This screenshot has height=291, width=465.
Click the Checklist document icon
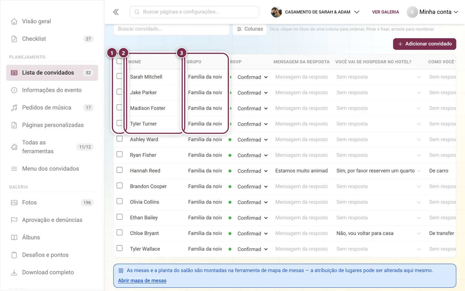14,39
